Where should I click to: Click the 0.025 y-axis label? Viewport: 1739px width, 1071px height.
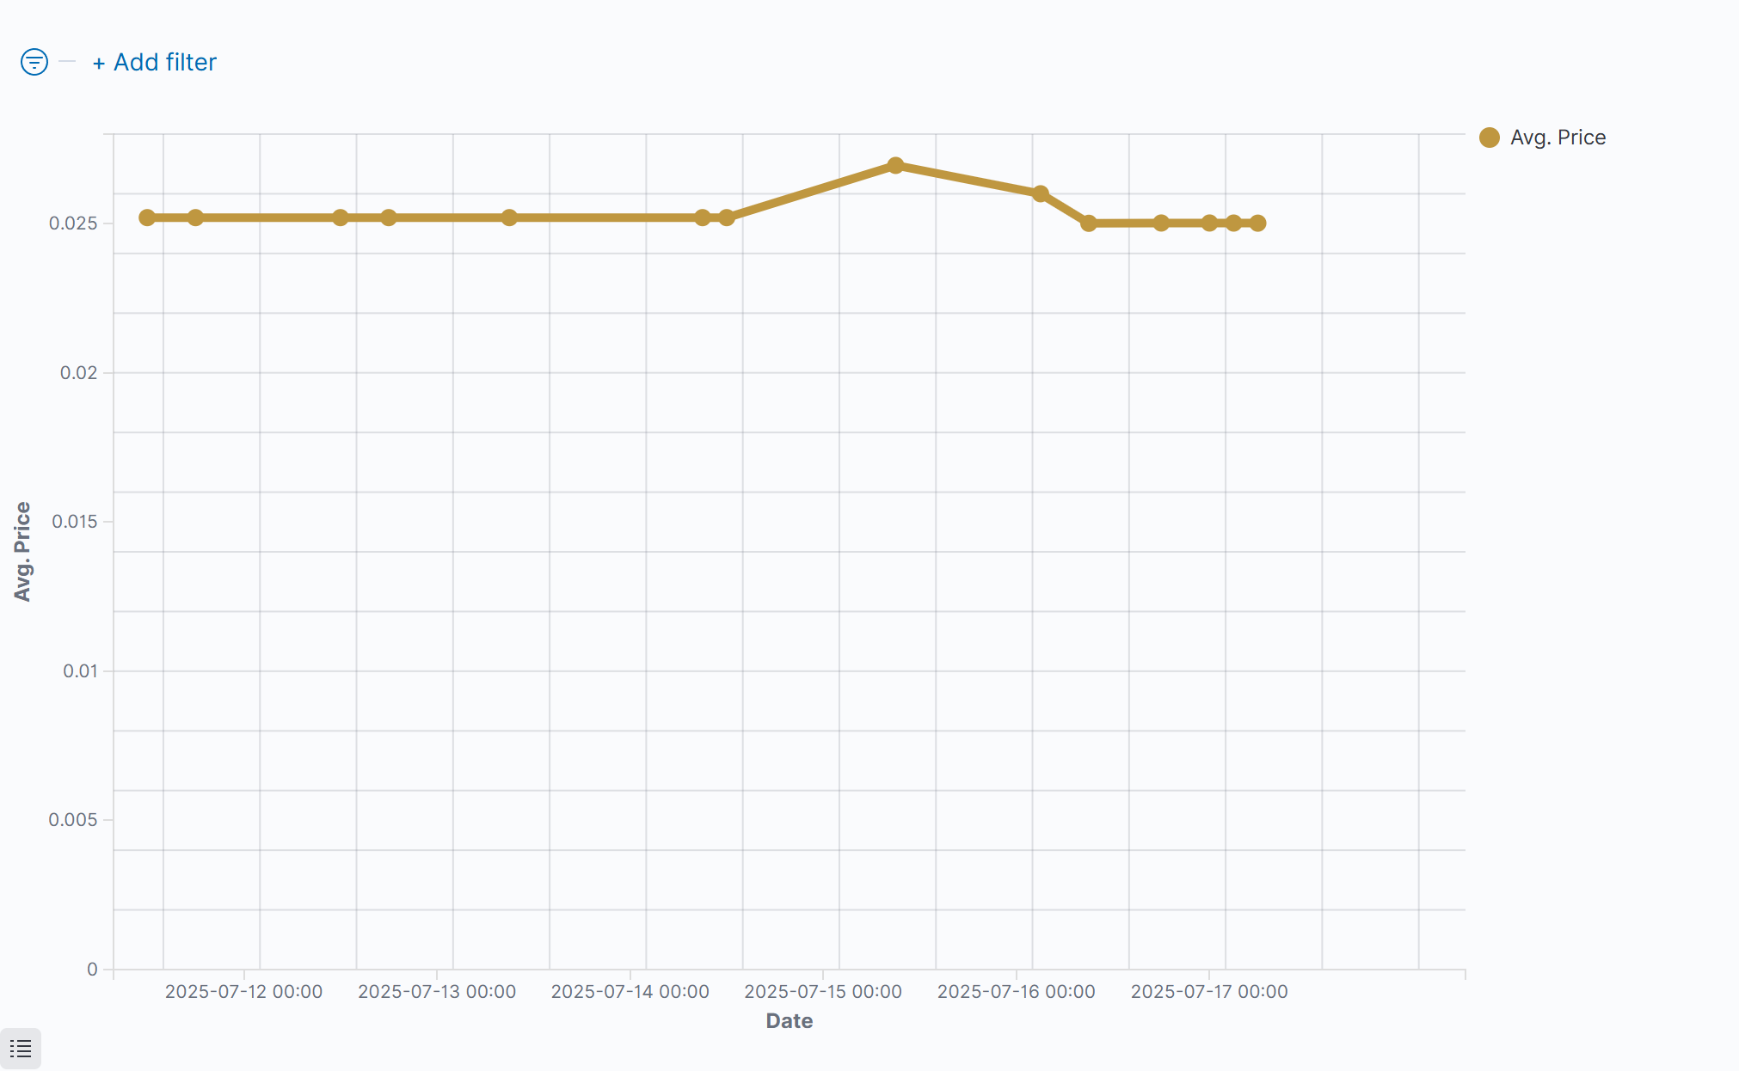point(73,223)
